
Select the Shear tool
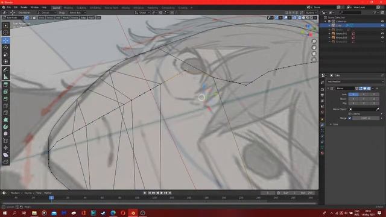[x=5, y=155]
